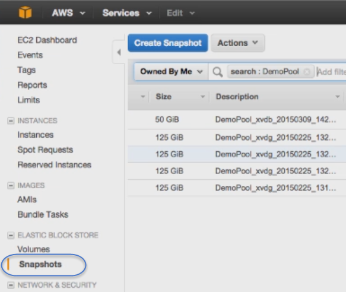Open Tags in the sidebar
346x292 pixels.
click(x=27, y=70)
